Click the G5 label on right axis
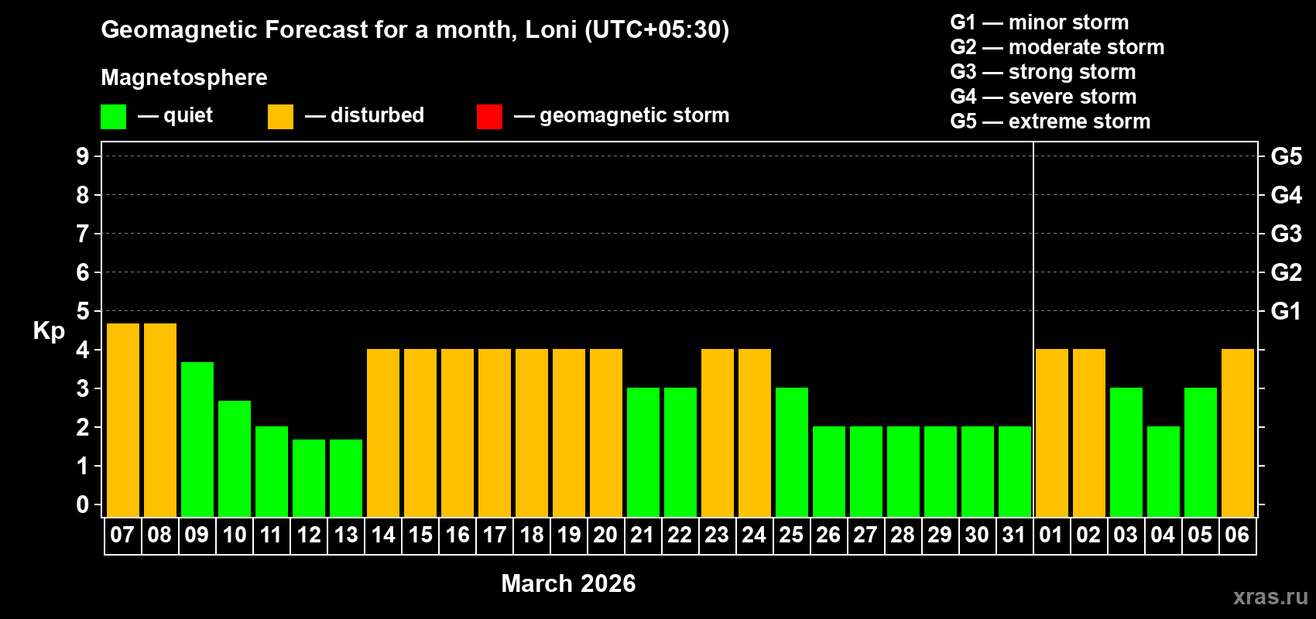 [x=1286, y=156]
